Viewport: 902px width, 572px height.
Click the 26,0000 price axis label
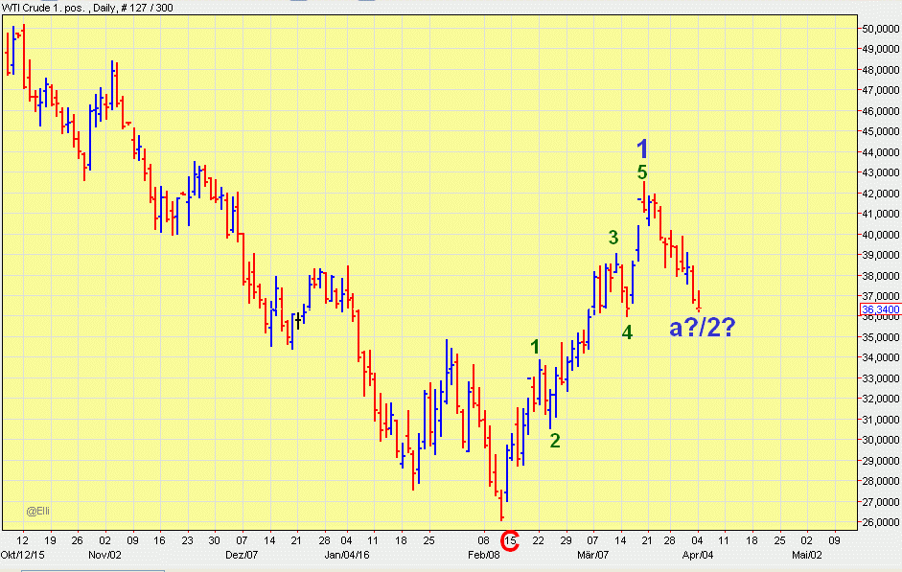(x=879, y=522)
